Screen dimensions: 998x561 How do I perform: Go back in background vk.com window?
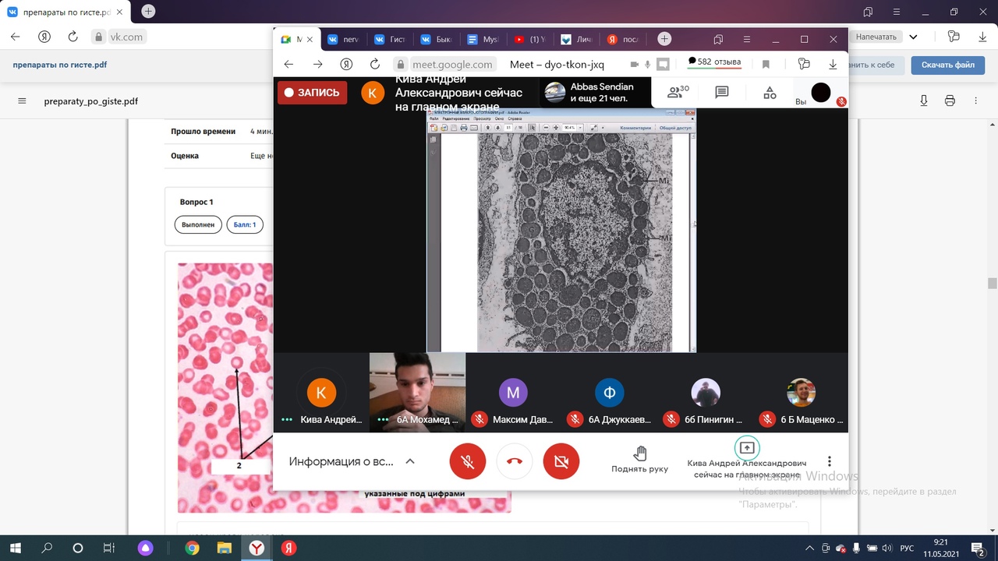[x=16, y=37]
